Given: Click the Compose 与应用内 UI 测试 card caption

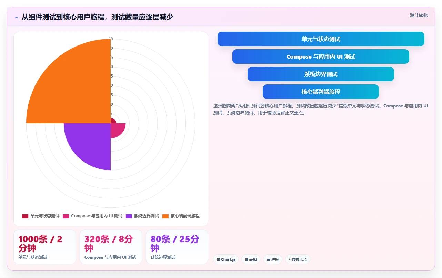Looking at the screenshot, I should [110, 257].
